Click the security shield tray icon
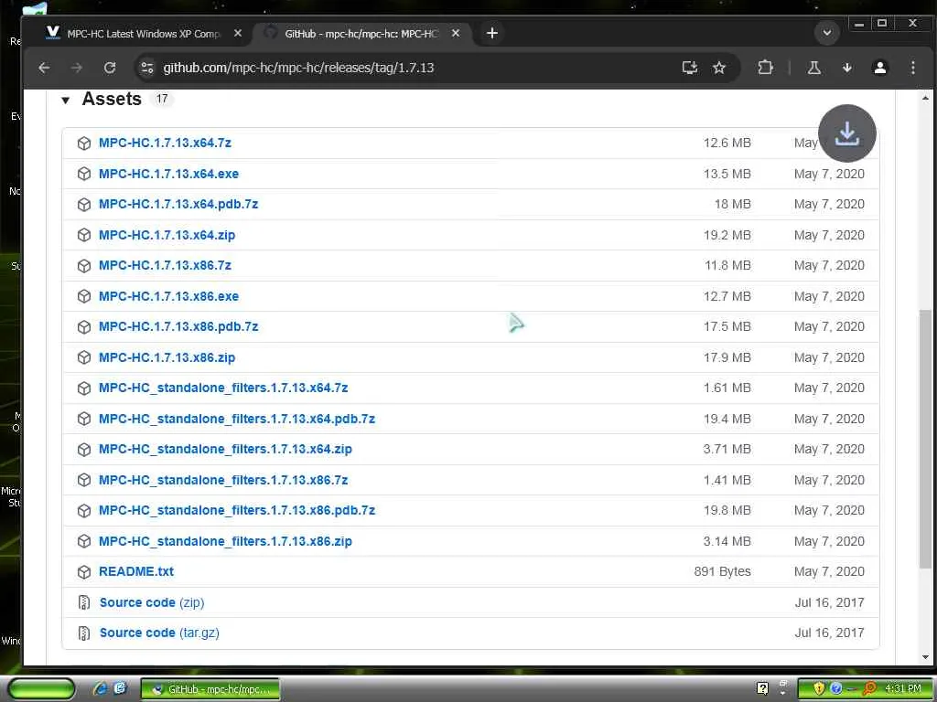 [819, 689]
